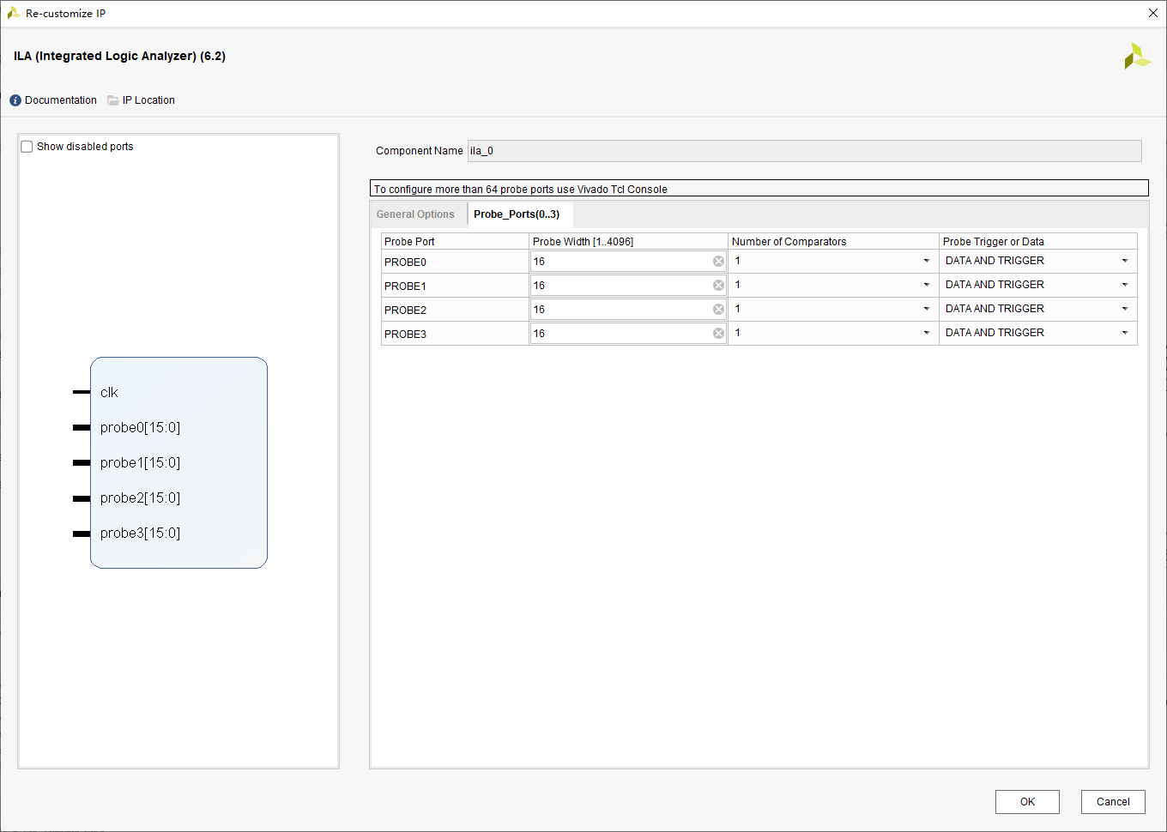Screen dimensions: 1167x832
Task: Select probe2[15:0] port in the symbol
Action: coord(140,498)
